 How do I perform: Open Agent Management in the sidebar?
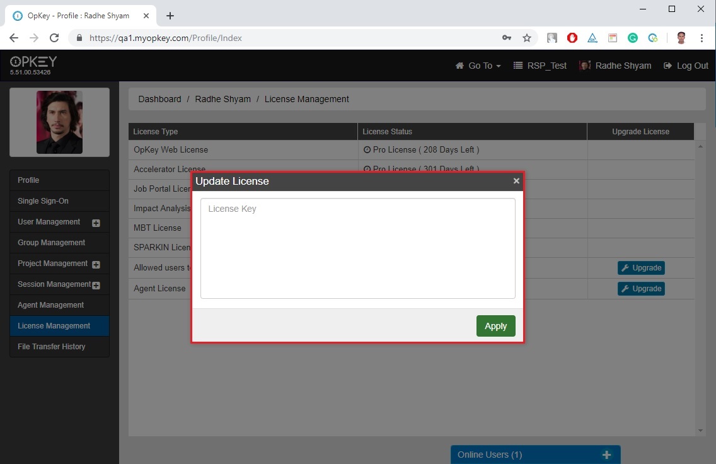coord(59,305)
